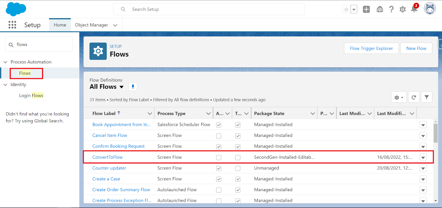The image size is (442, 208).
Task: Open the help question mark icon
Action: [x=391, y=9]
